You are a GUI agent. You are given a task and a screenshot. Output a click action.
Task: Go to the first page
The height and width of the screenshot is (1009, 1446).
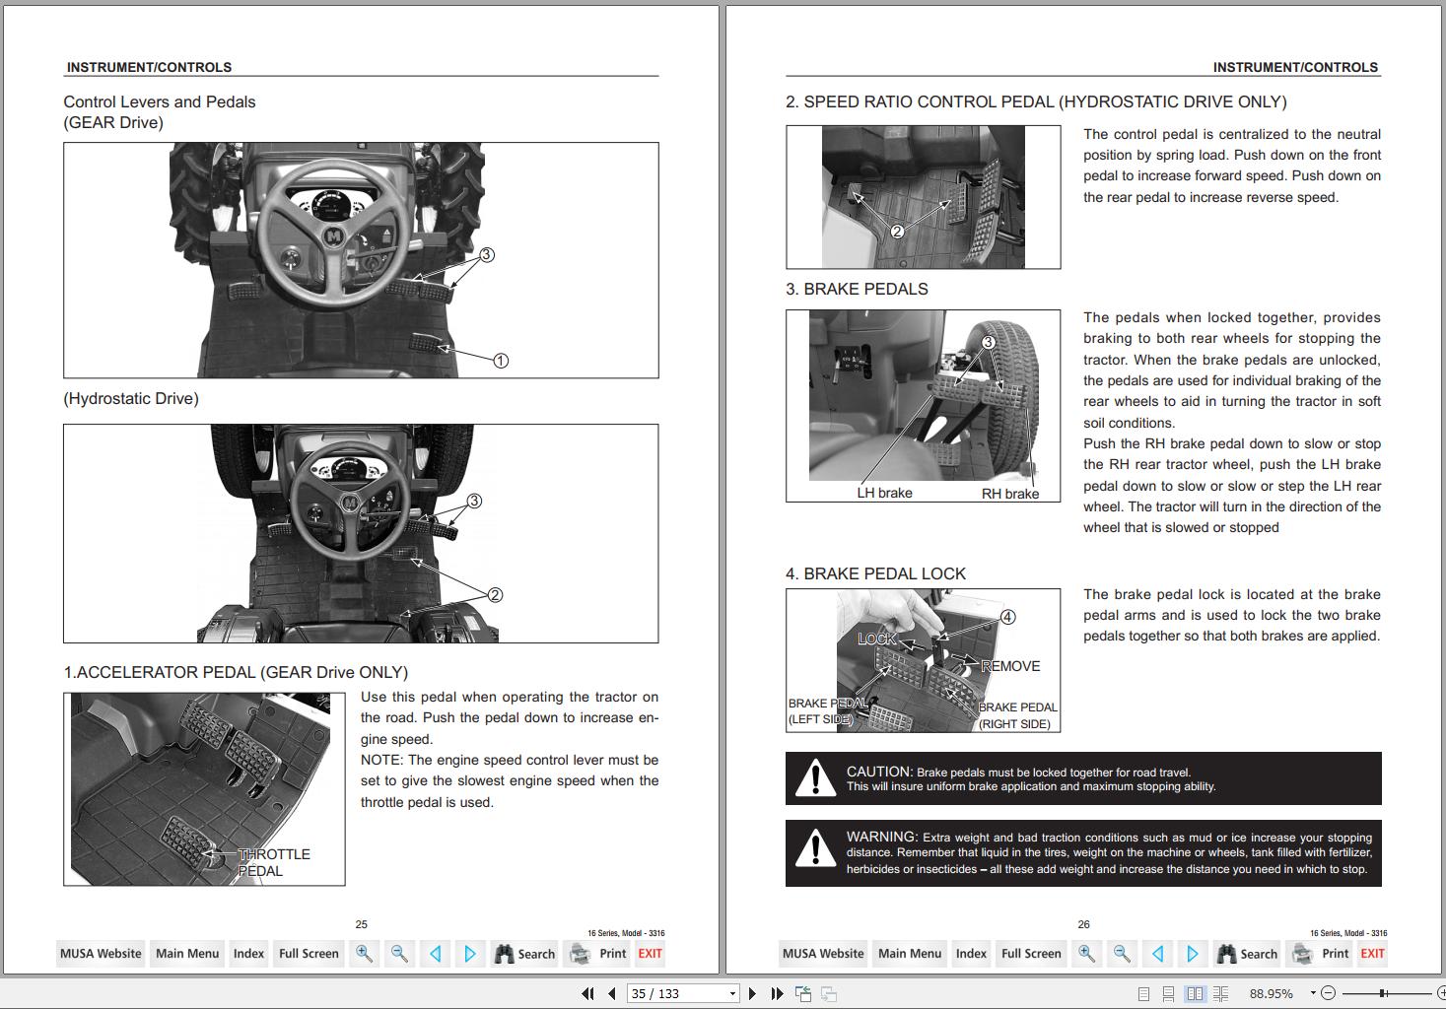point(587,993)
